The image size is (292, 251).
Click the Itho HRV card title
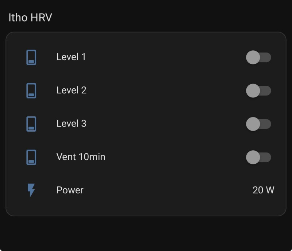[30, 18]
